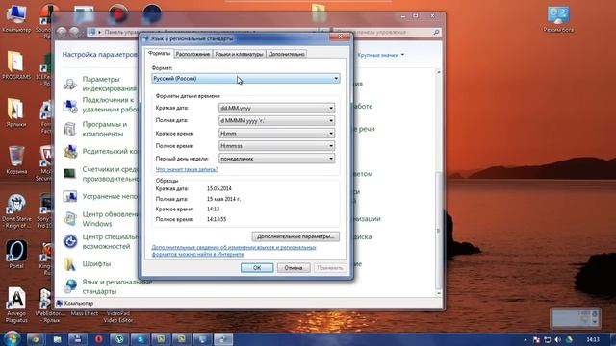616x346 pixels.
Task: Open Дополнительные параметры... settings
Action: point(295,236)
